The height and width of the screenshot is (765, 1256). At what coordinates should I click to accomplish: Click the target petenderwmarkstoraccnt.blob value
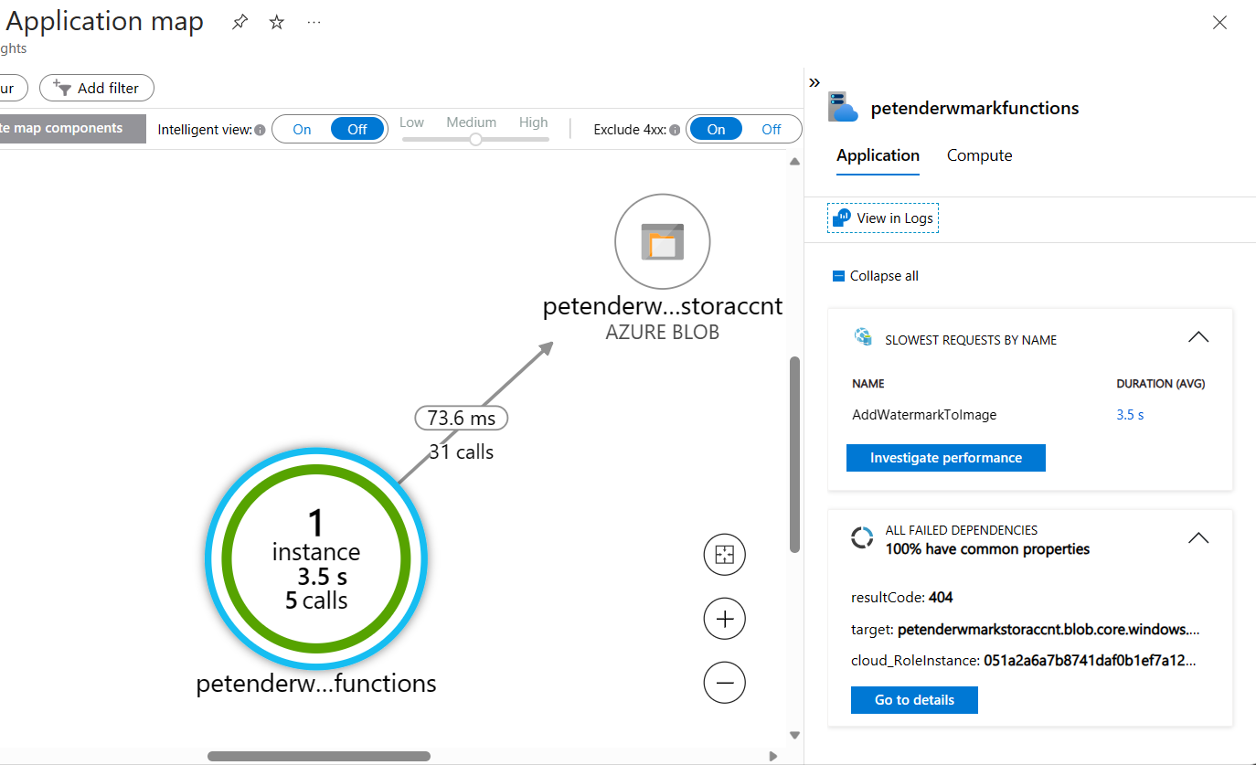pos(1048,630)
